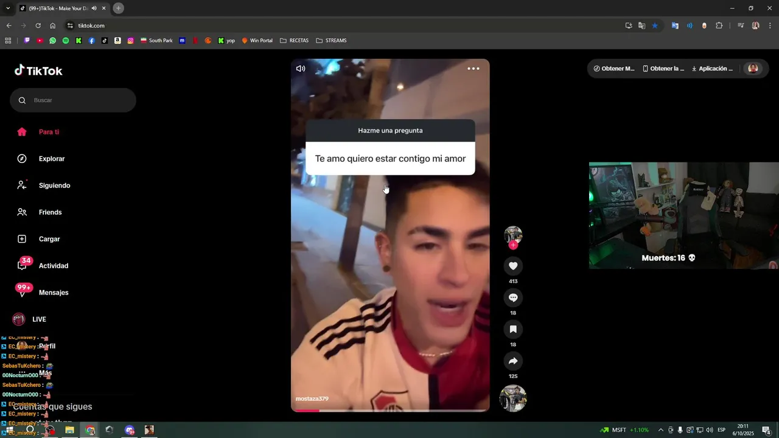Open the spinning sound disc thumbnail

click(513, 398)
